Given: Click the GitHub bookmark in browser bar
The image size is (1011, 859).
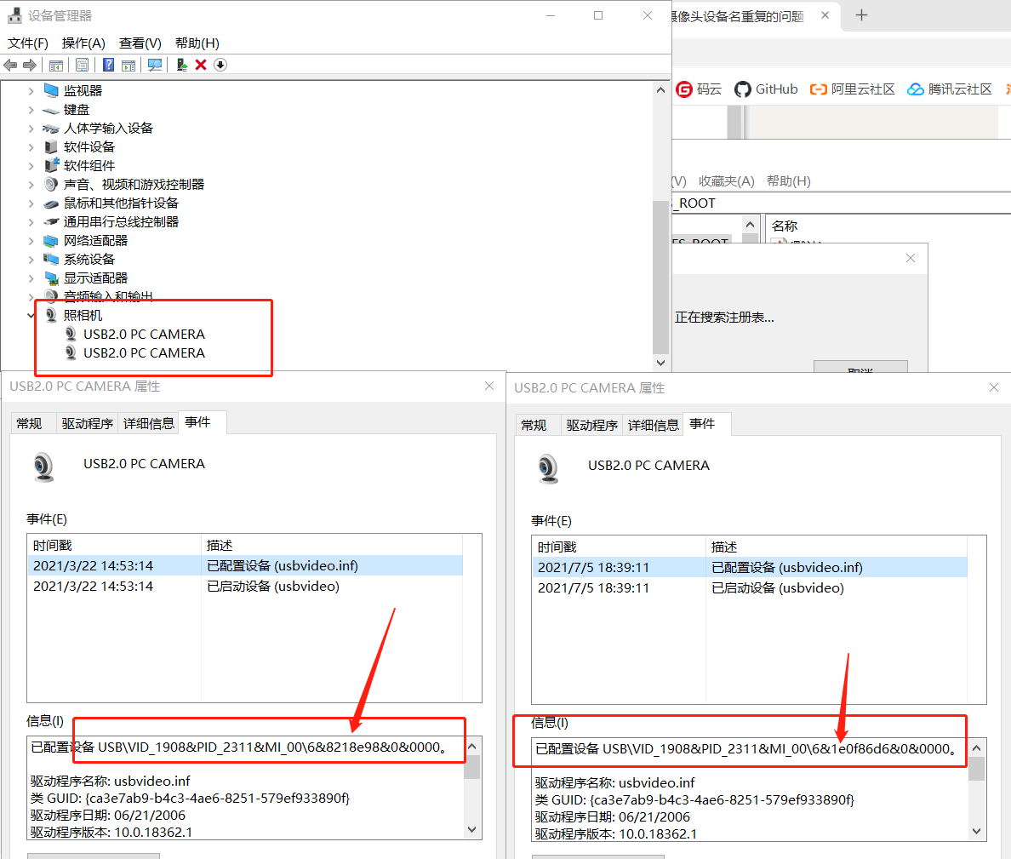Looking at the screenshot, I should [x=766, y=89].
